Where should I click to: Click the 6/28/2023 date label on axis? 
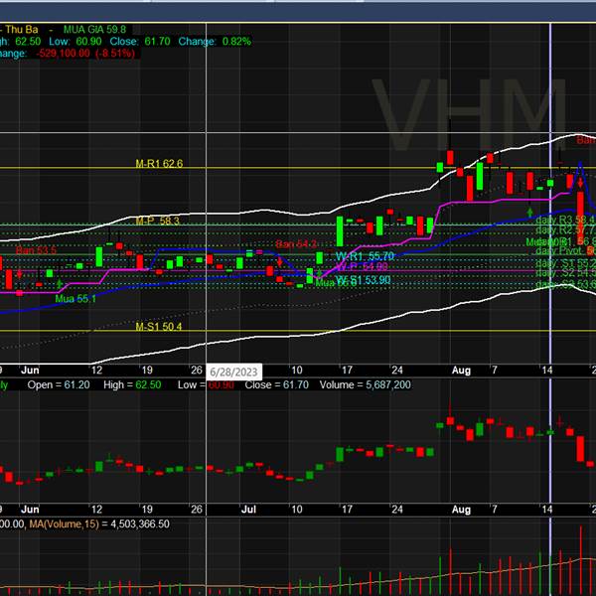click(x=233, y=372)
